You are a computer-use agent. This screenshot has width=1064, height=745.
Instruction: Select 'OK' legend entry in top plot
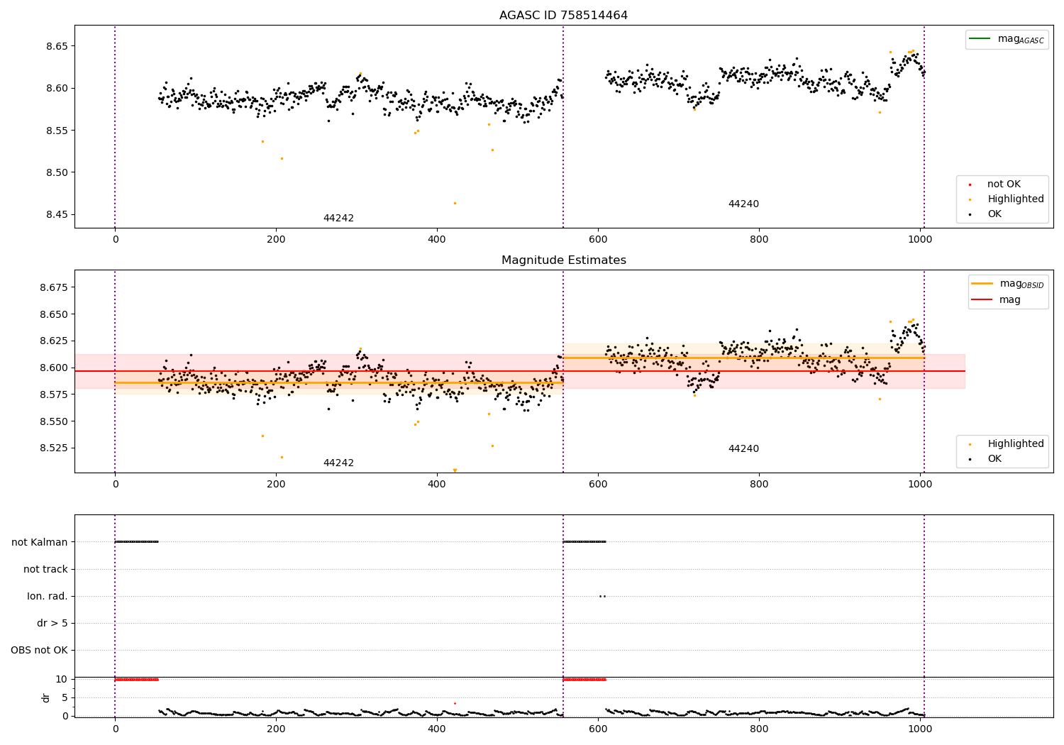click(994, 214)
